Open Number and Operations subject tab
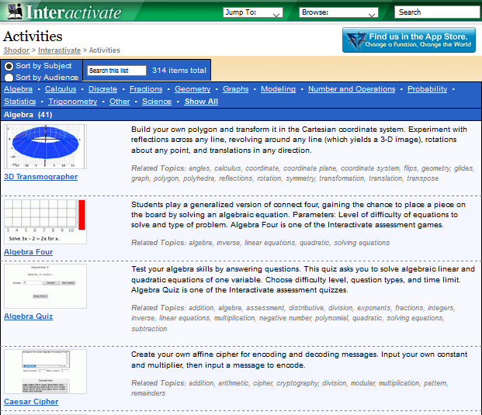Viewport: 482px width, 415px height. point(352,89)
